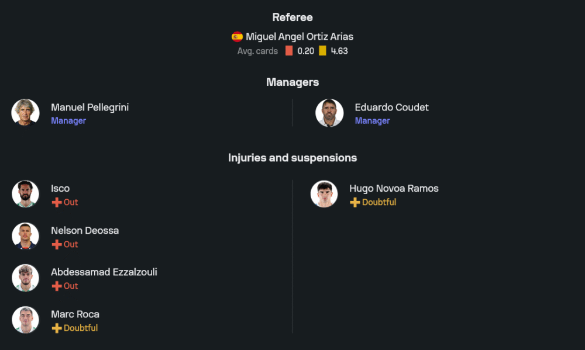Viewport: 585px width, 350px height.
Task: Open referee Miguel Angel Ortiz Arias profile
Action: 300,37
